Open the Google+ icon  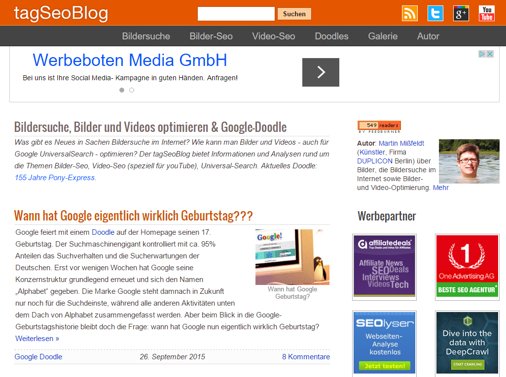pos(461,13)
